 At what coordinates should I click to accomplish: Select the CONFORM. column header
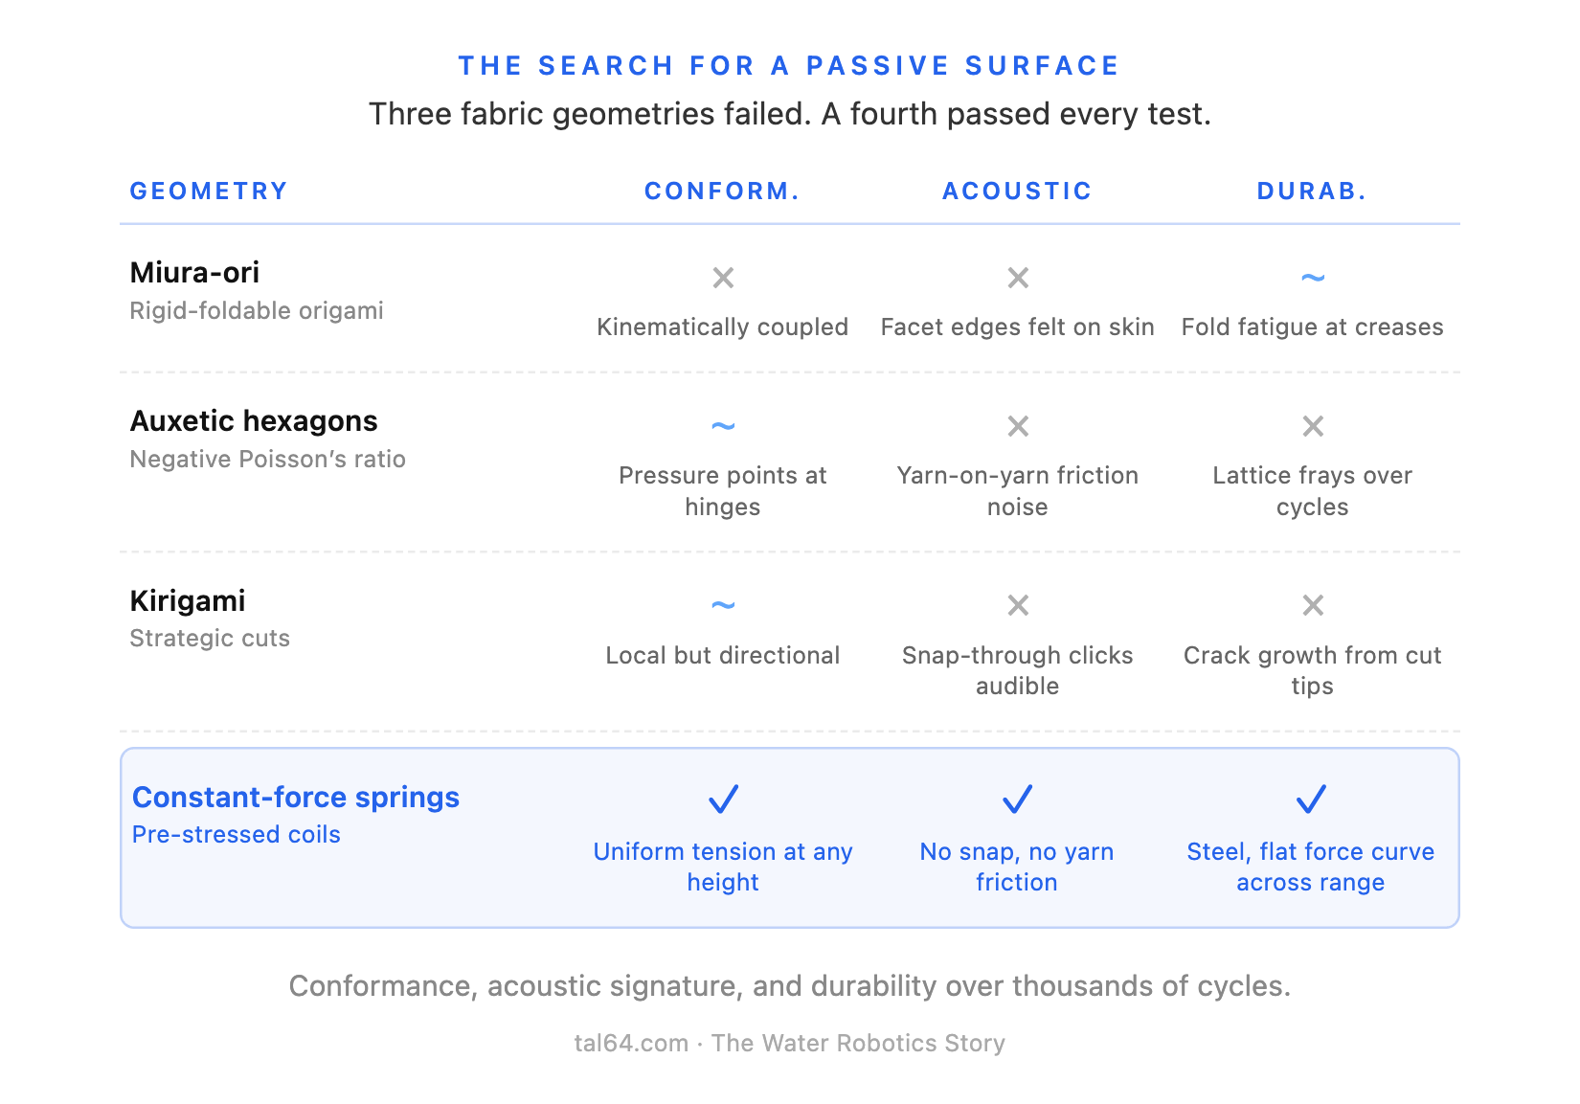click(722, 192)
